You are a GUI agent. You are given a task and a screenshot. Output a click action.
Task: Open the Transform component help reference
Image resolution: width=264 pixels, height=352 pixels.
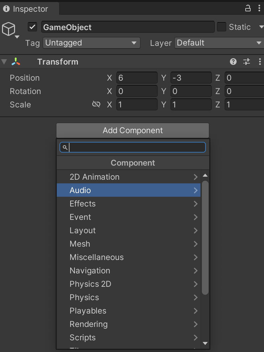[233, 62]
